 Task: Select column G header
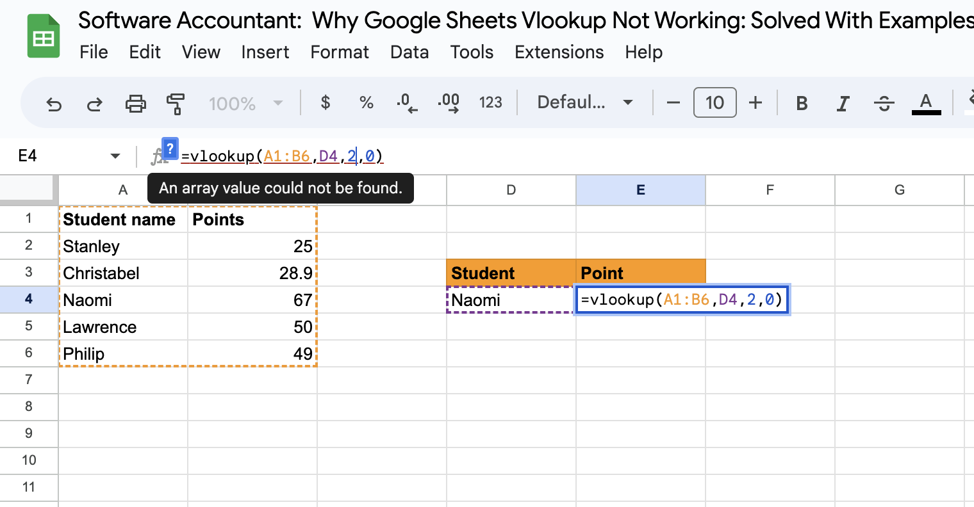[900, 190]
